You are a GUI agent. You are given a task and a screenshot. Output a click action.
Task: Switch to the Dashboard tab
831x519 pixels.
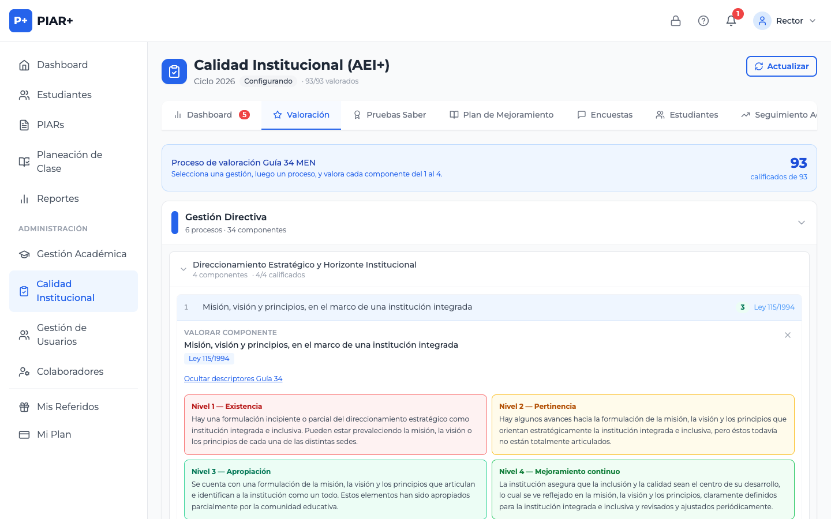pyautogui.click(x=212, y=115)
